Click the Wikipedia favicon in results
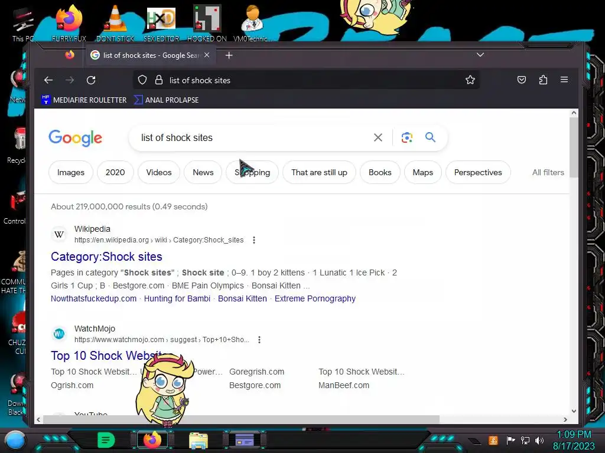 click(x=59, y=234)
